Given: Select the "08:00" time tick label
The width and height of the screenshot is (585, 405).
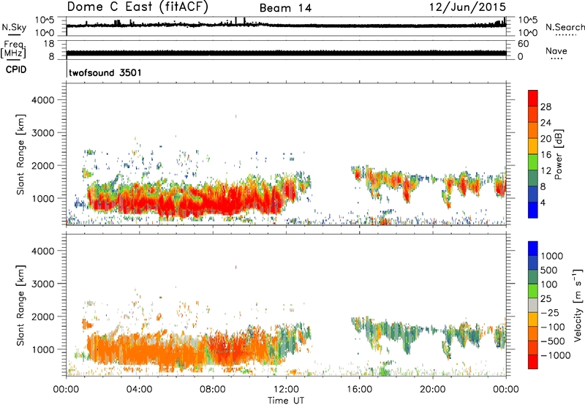Looking at the screenshot, I should pos(213,390).
